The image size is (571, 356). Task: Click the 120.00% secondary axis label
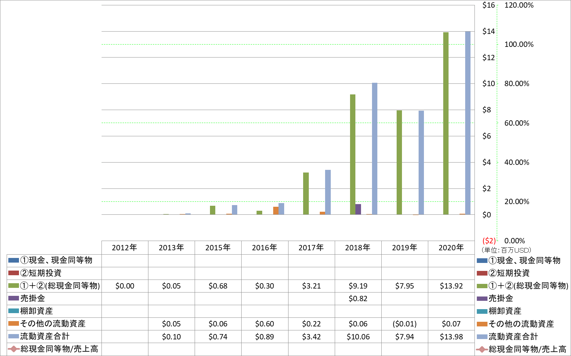click(519, 5)
